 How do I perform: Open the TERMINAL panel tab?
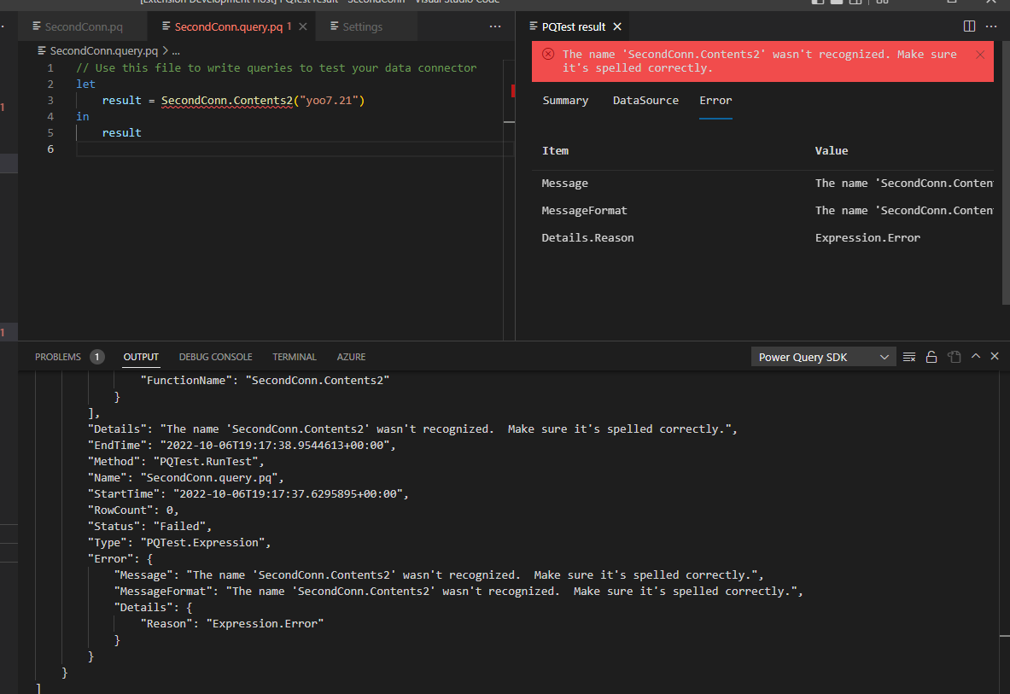[x=295, y=357]
